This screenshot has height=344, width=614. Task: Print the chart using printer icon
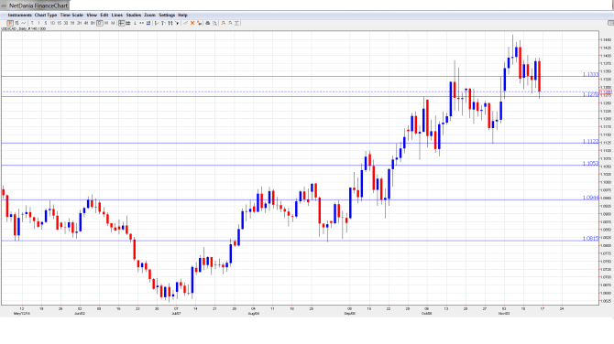coord(208,23)
